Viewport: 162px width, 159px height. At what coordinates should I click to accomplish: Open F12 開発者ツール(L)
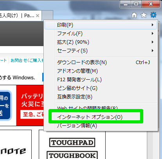tap(101, 80)
